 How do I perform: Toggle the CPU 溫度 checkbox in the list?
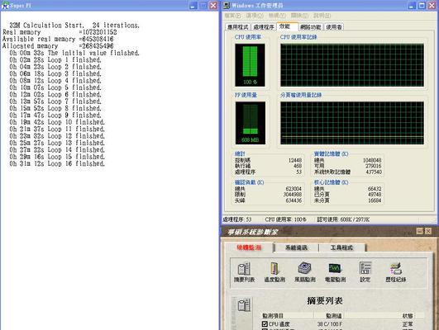265,324
